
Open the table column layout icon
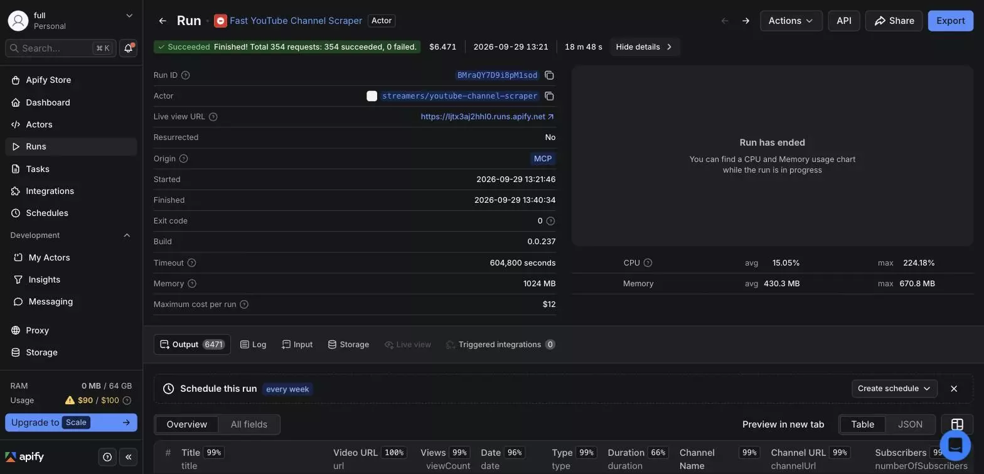957,424
